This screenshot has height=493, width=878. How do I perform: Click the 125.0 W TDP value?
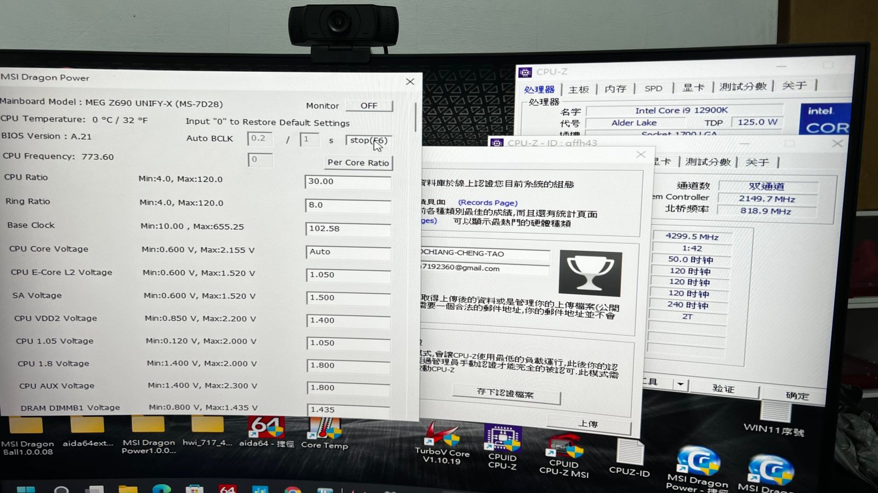(757, 122)
